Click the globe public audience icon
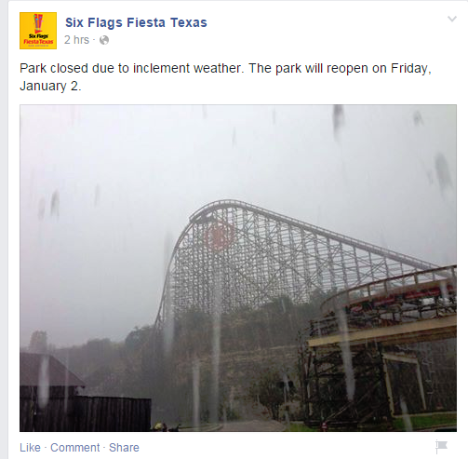The height and width of the screenshot is (459, 468). pos(104,40)
